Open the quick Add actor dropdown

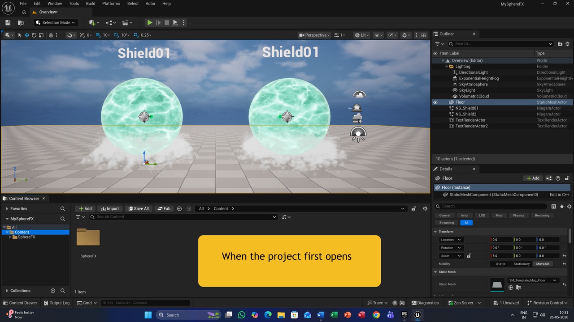tap(94, 22)
